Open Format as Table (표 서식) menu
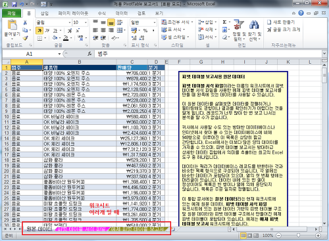 [x=173, y=30]
